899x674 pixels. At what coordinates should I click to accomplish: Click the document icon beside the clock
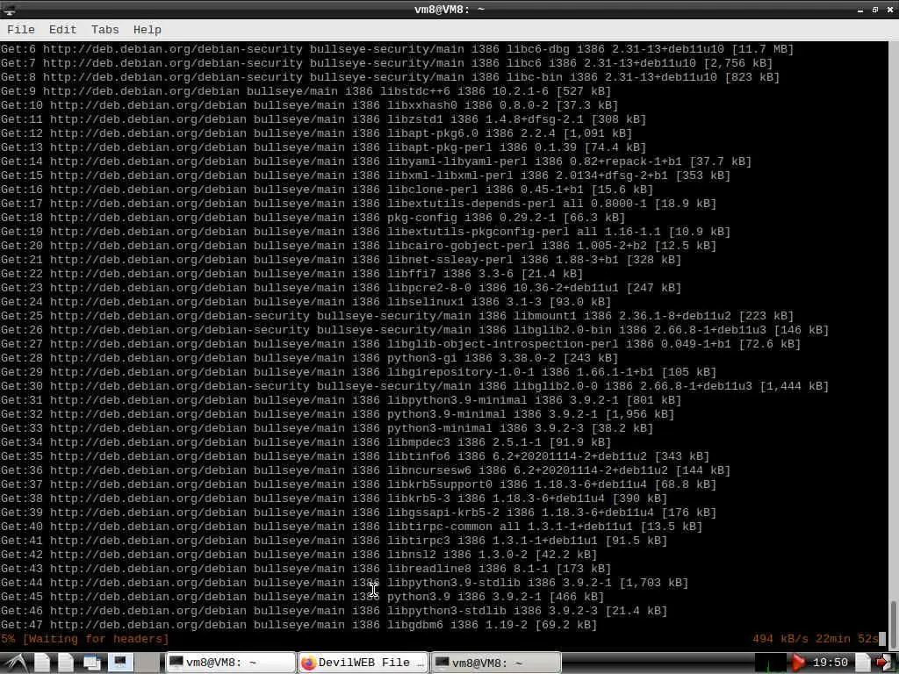(x=863, y=663)
